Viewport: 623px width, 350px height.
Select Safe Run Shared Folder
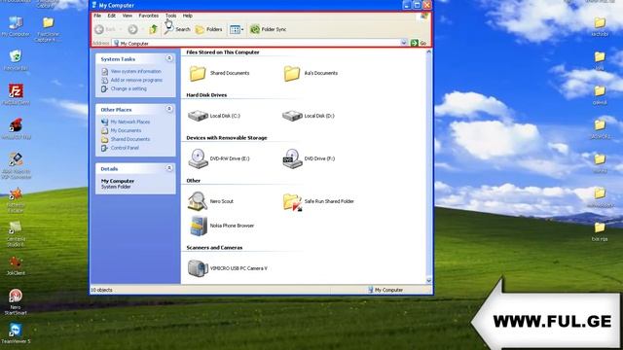click(318, 201)
